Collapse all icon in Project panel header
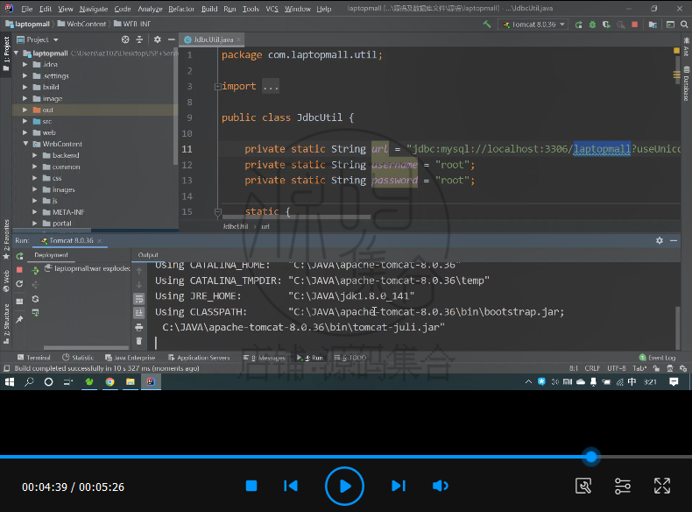692x512 pixels. 139,39
